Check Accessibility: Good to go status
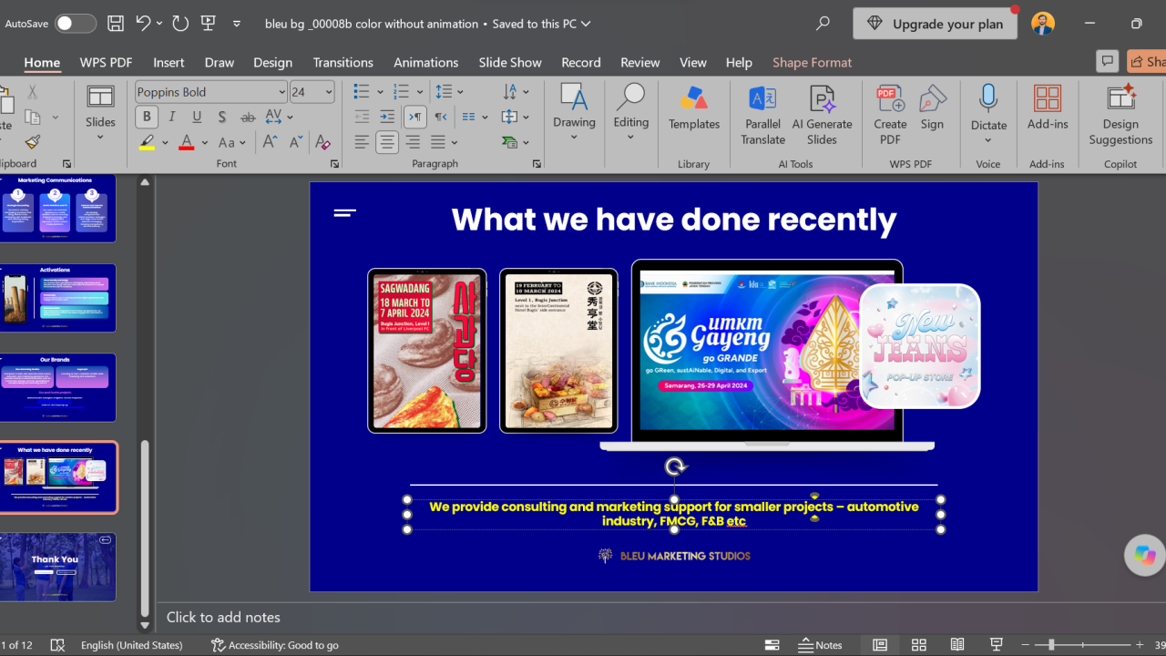Screen dimensions: 1166x656 [x=274, y=645]
